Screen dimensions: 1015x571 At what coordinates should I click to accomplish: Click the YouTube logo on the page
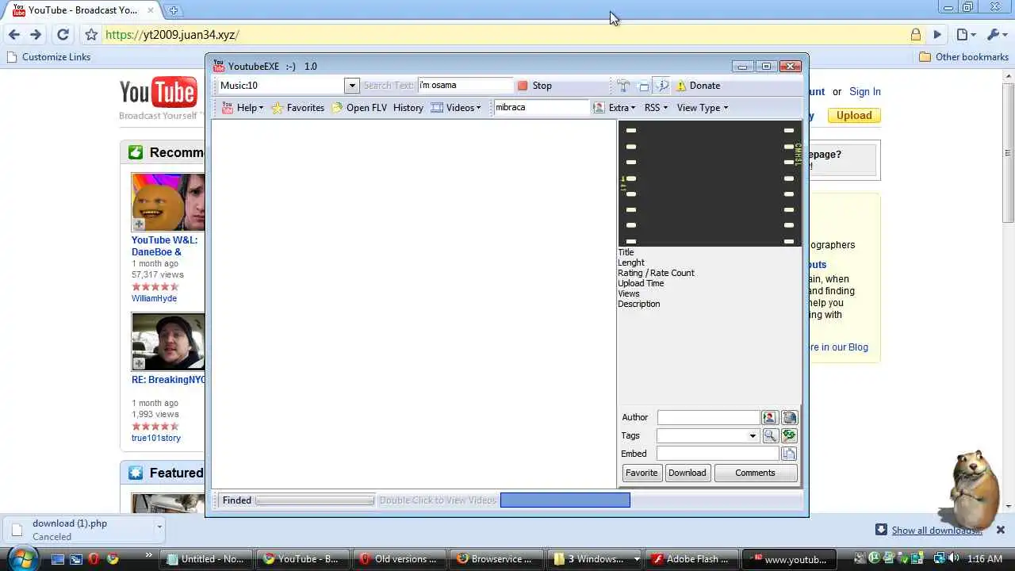click(x=159, y=93)
